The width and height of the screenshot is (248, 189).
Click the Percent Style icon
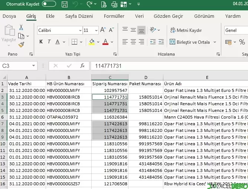click(x=242, y=42)
